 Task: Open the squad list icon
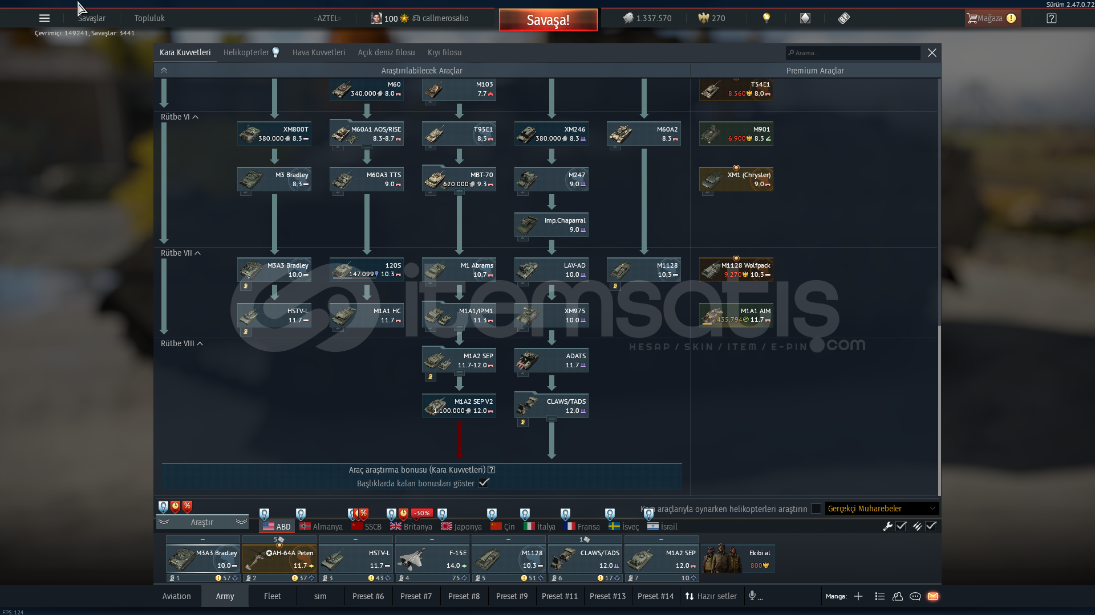pyautogui.click(x=880, y=596)
